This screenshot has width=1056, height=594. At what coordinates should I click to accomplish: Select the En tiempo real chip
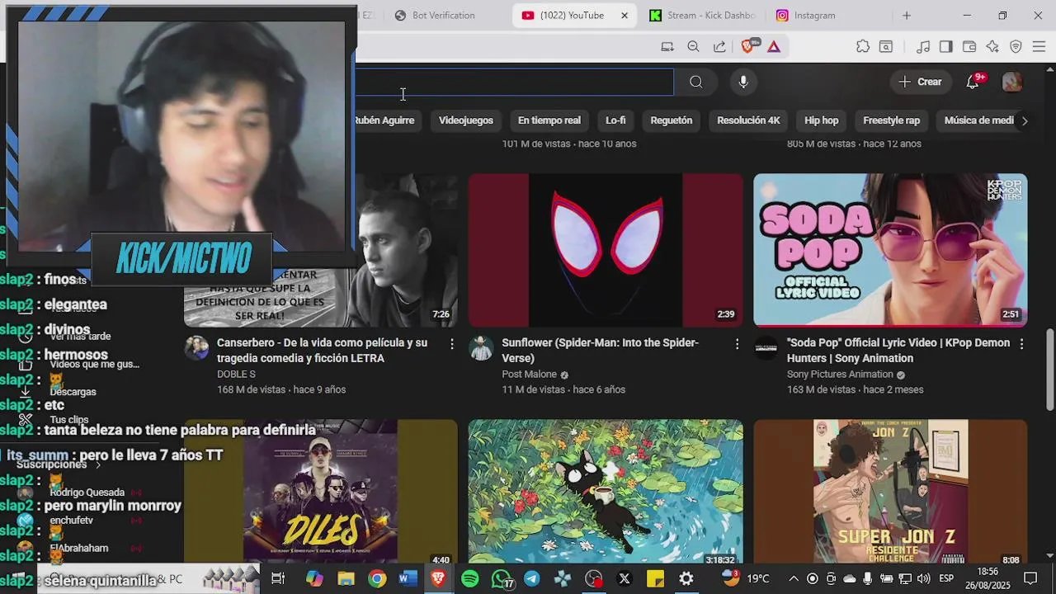[549, 120]
